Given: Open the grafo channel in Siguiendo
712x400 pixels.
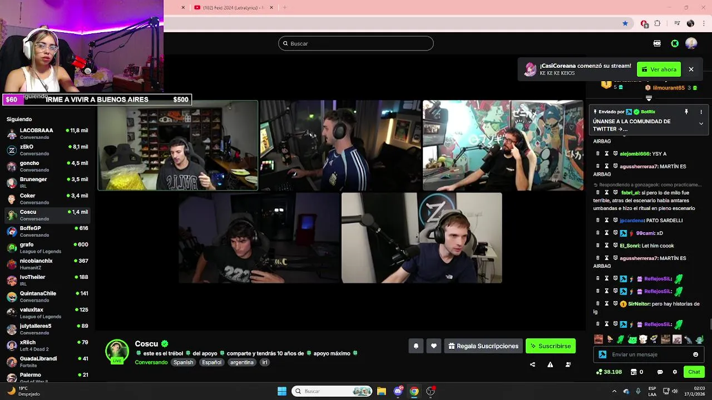Looking at the screenshot, I should coord(47,248).
